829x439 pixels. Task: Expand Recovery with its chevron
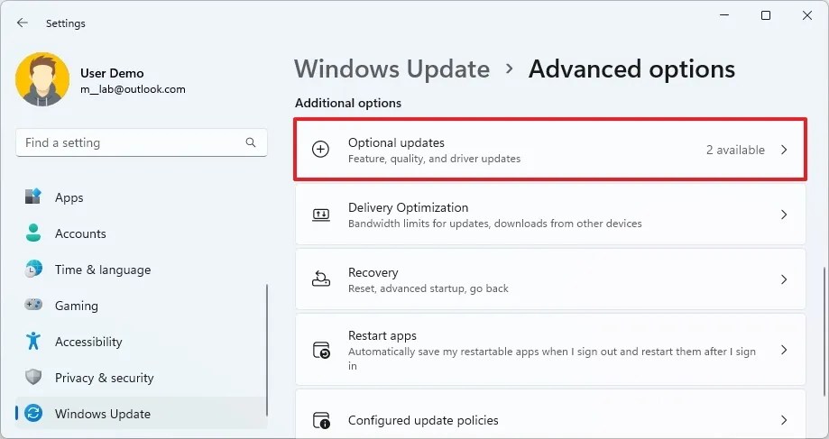[x=784, y=279]
